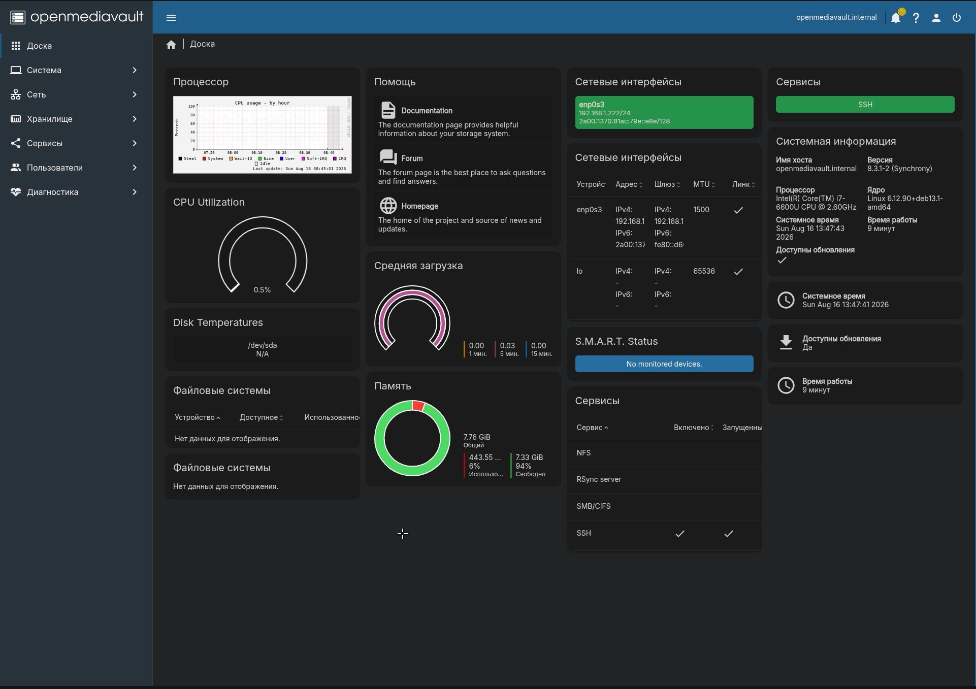
Task: Open Система menu item
Action: (x=76, y=70)
